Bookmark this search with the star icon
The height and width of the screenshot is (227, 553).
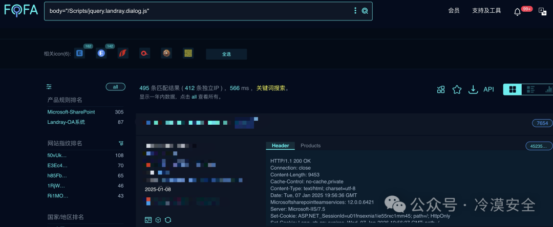click(457, 89)
